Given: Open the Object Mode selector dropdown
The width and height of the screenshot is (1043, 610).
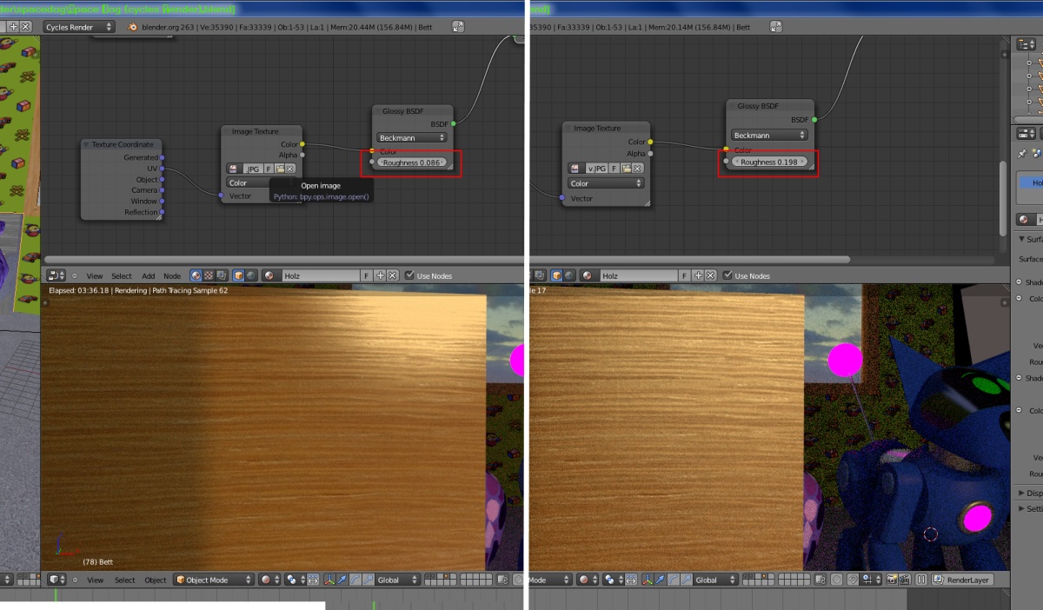Looking at the screenshot, I should (214, 580).
